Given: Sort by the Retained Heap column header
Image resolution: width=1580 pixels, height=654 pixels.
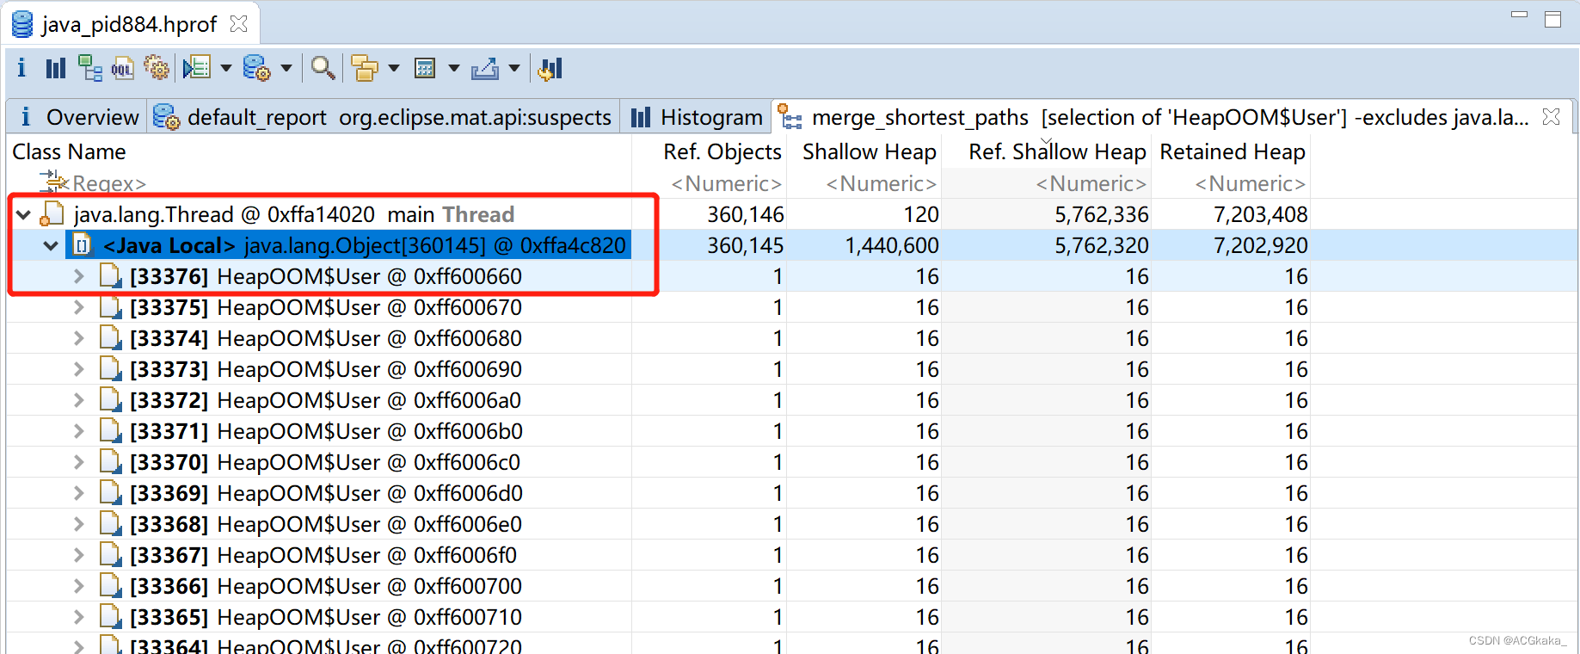Looking at the screenshot, I should pos(1231,151).
